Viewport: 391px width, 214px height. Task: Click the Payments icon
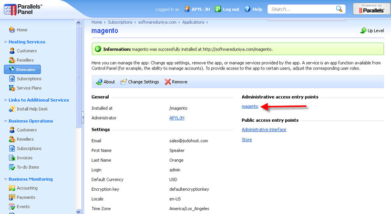(12, 197)
